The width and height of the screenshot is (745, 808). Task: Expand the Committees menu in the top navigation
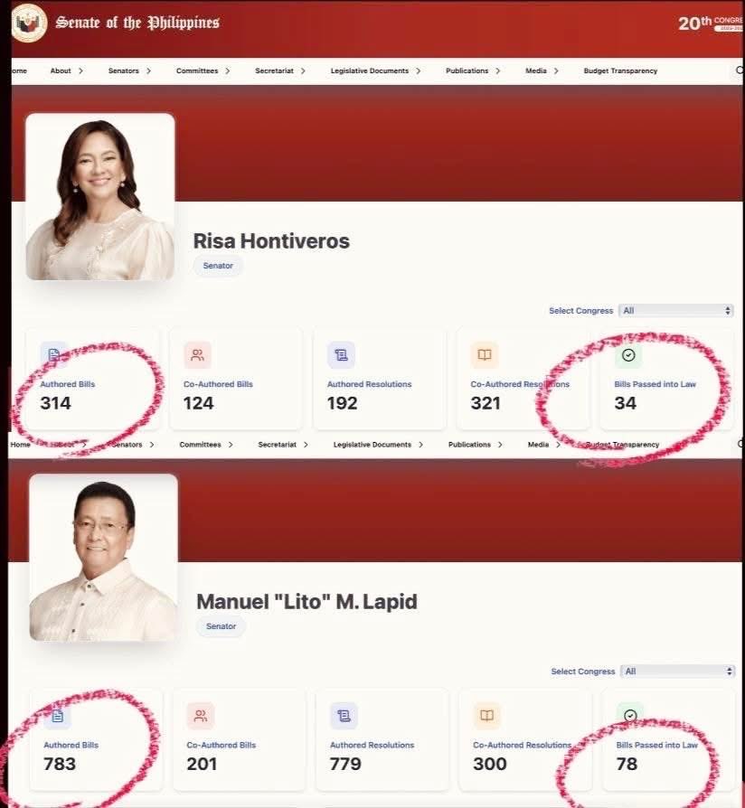pos(203,71)
